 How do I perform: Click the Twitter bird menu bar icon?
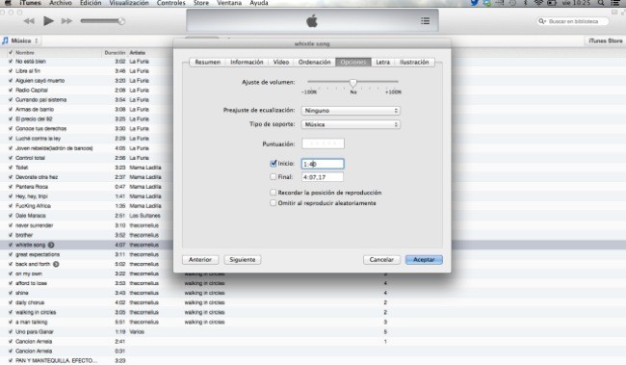click(x=474, y=3)
